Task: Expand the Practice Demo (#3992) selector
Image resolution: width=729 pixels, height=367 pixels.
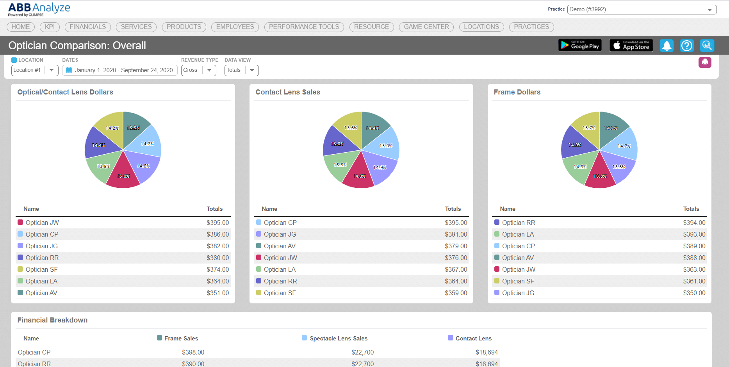Action: click(x=642, y=9)
